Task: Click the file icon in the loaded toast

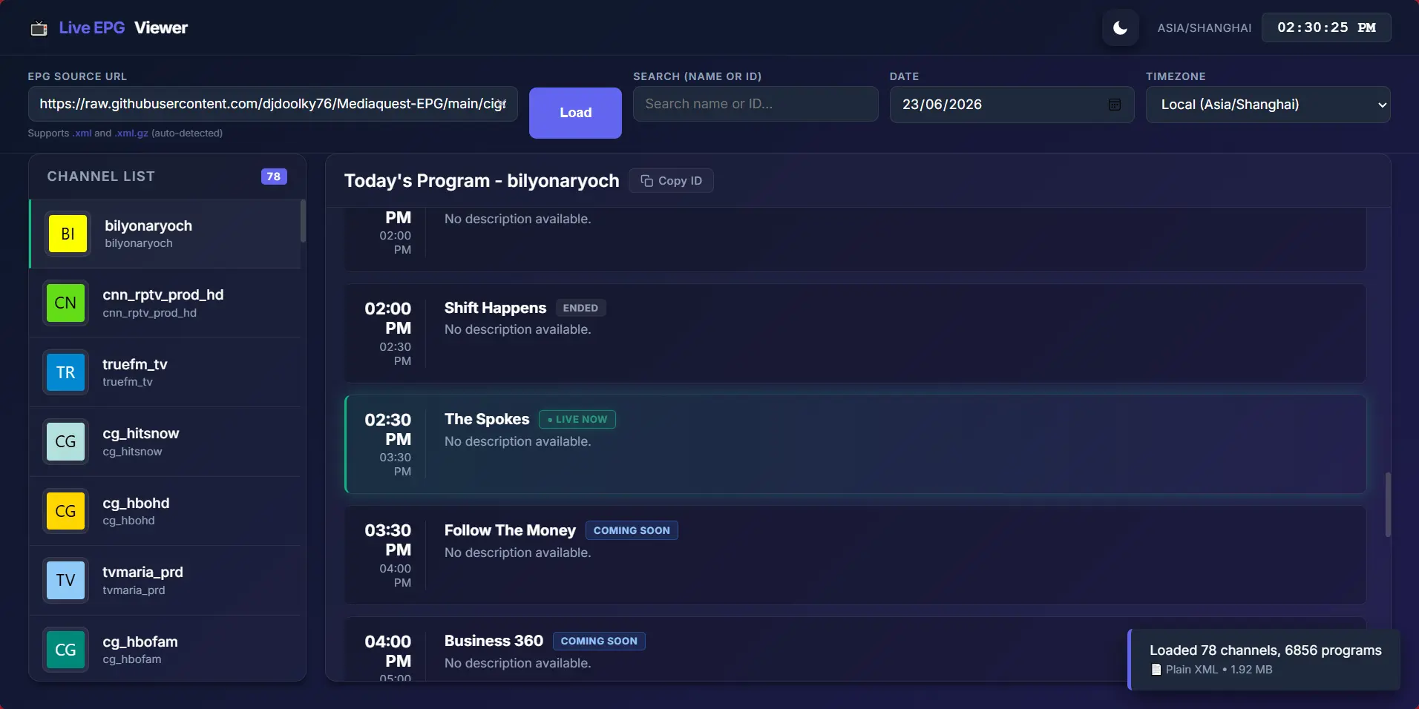Action: click(x=1156, y=670)
